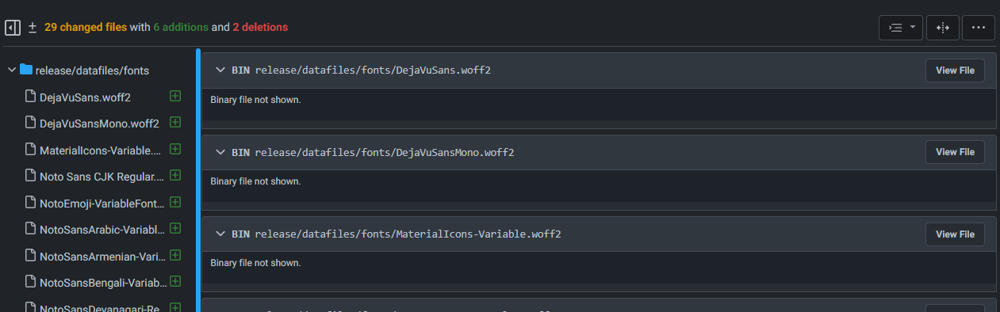Hide the file tree sidebar panel icon
Screen dimensions: 1000x312
pos(13,27)
